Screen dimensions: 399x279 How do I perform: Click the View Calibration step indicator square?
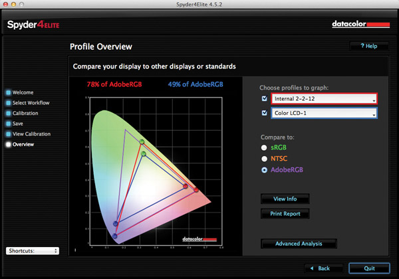[x=9, y=134]
